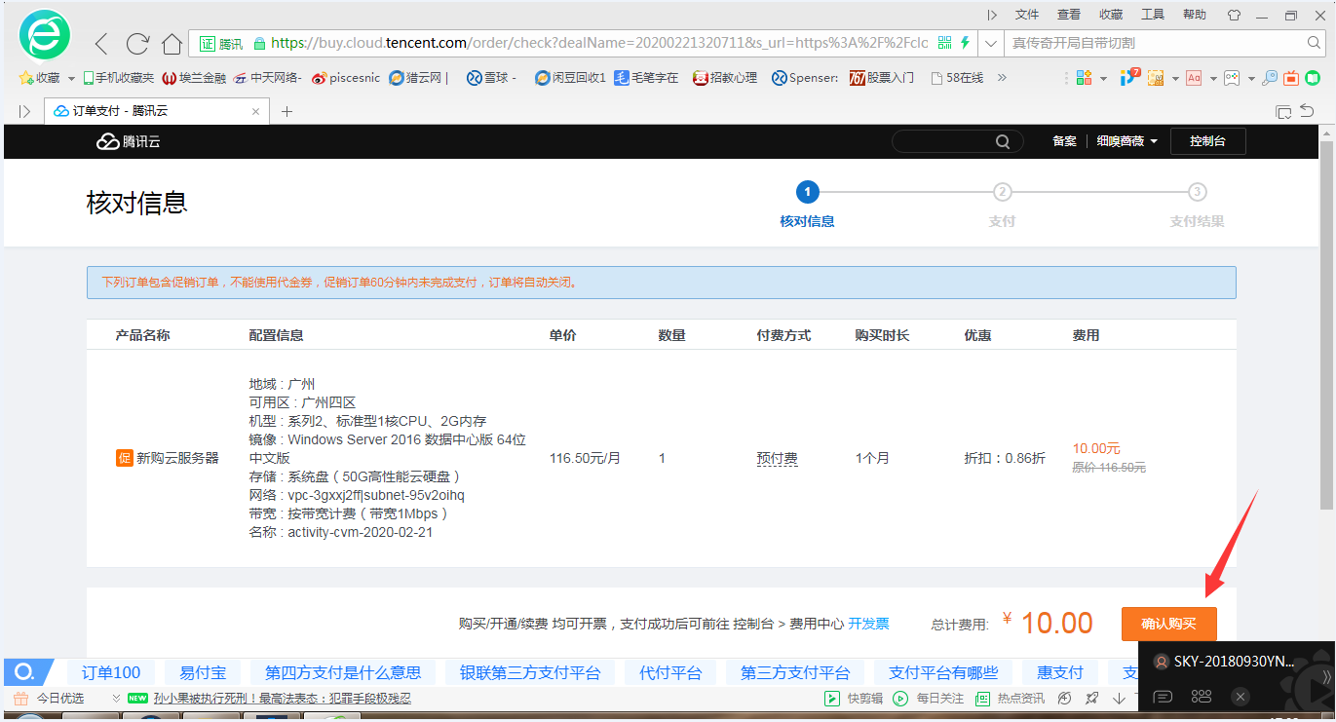1336x722 pixels.
Task: Click the search magnifier icon in browser search box
Action: (x=1316, y=43)
